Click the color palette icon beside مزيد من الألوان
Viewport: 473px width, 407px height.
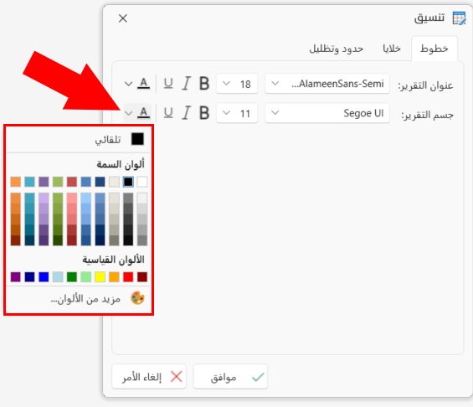click(x=137, y=298)
